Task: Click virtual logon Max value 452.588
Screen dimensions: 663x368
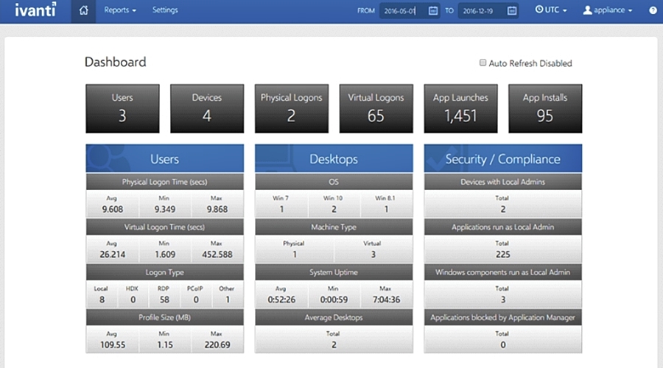Action: [x=217, y=255]
